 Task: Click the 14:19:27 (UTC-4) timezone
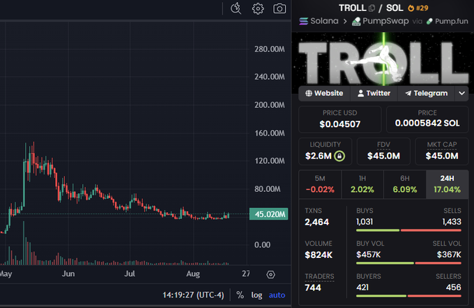click(193, 295)
